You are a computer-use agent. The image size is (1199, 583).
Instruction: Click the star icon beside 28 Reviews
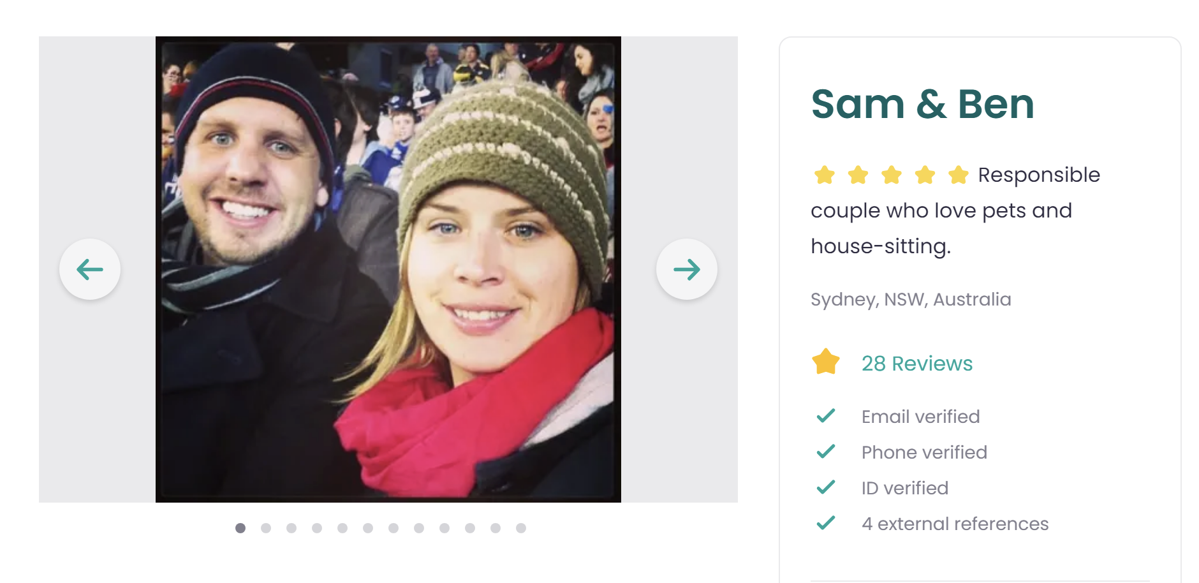[x=826, y=362]
